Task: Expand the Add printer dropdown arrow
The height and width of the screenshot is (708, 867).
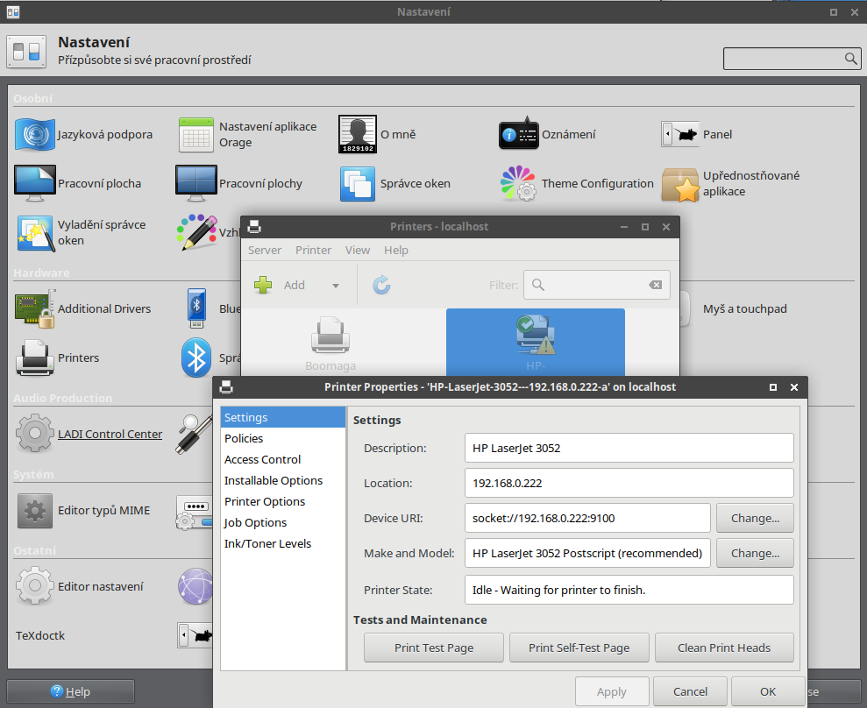Action: point(336,286)
